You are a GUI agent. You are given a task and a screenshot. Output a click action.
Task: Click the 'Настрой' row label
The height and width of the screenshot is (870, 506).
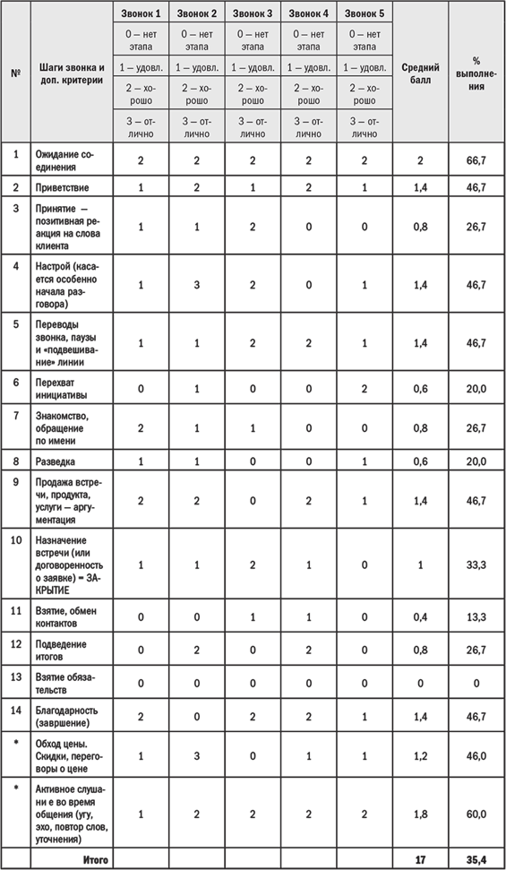click(66, 285)
